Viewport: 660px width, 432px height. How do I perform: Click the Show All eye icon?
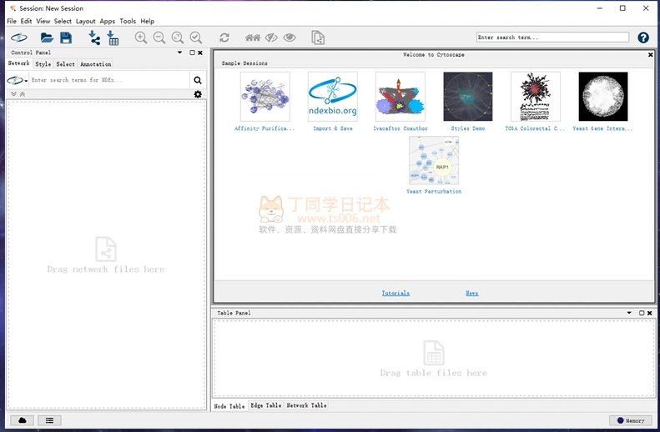(x=290, y=38)
